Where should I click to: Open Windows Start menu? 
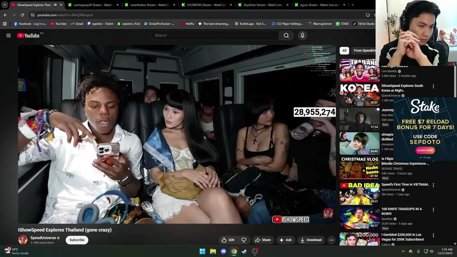(x=202, y=251)
